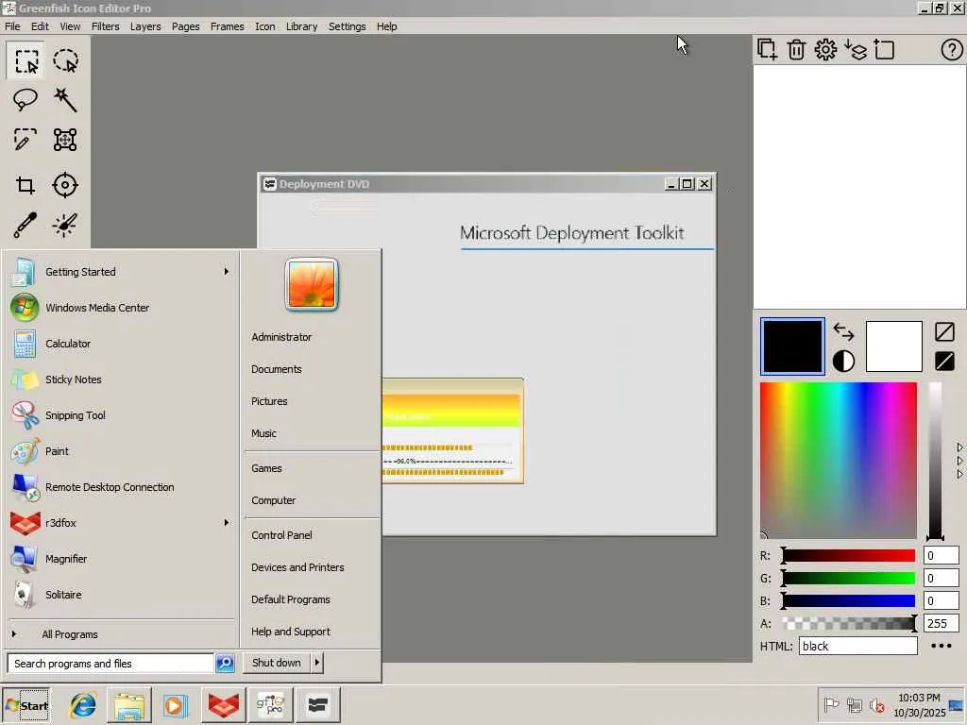967x725 pixels.
Task: Open Control Panel from Start menu
Action: click(281, 535)
